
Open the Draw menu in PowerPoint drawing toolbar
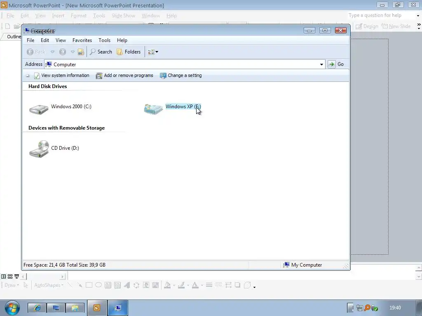(x=12, y=285)
